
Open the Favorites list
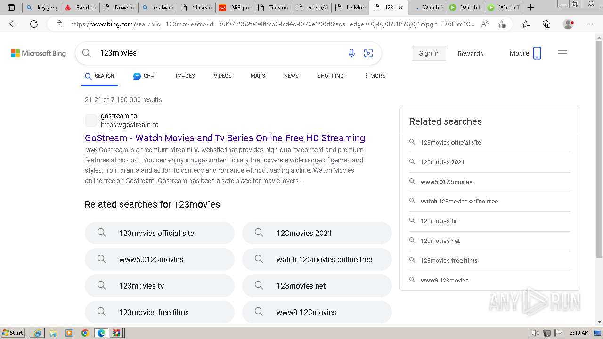(x=526, y=24)
